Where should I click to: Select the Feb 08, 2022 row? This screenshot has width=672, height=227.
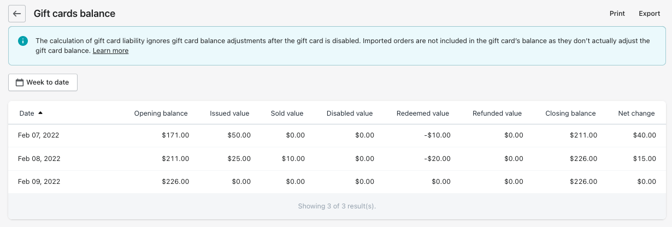[x=39, y=159]
